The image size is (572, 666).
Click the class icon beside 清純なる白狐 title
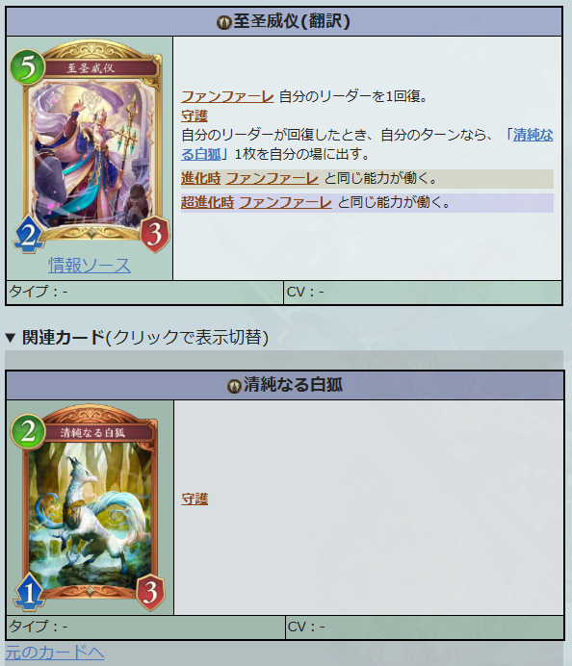(x=234, y=386)
